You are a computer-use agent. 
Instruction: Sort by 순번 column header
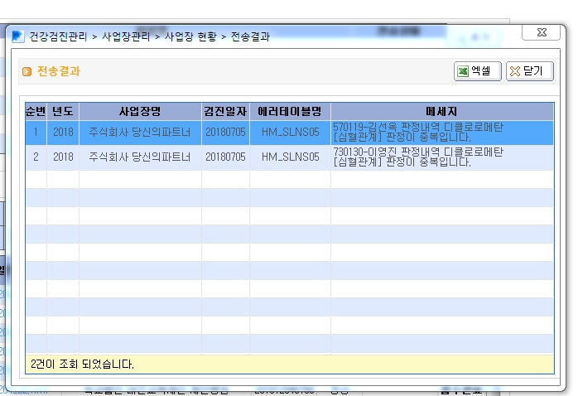coord(36,111)
